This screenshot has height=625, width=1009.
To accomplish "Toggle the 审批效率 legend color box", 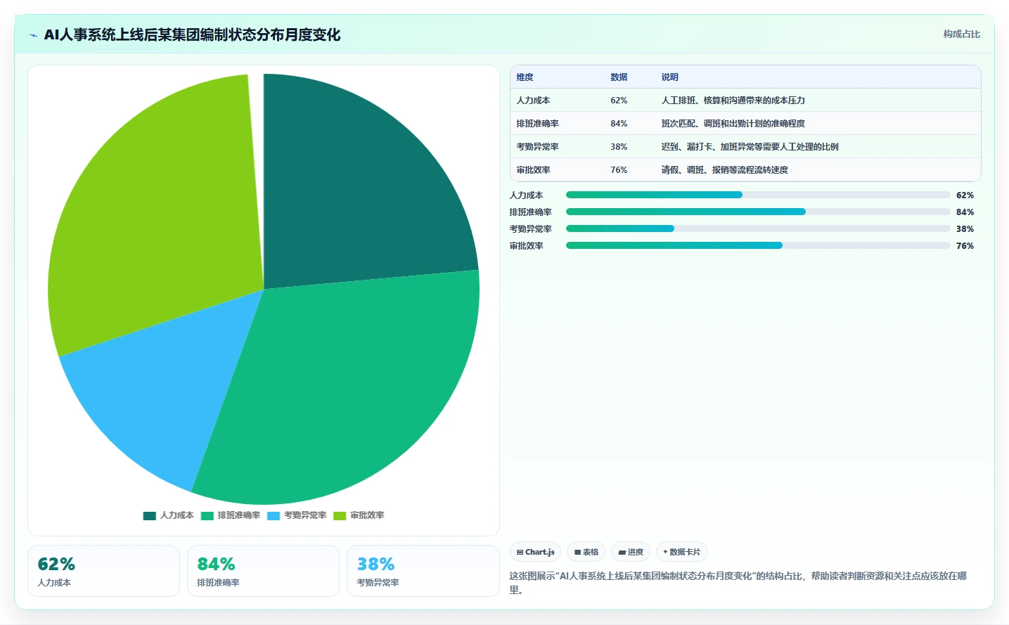I will tap(340, 516).
